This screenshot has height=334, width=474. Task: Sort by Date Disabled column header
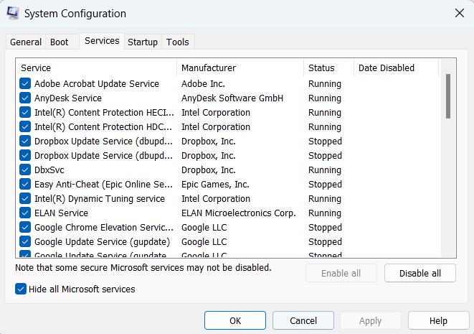(x=396, y=68)
